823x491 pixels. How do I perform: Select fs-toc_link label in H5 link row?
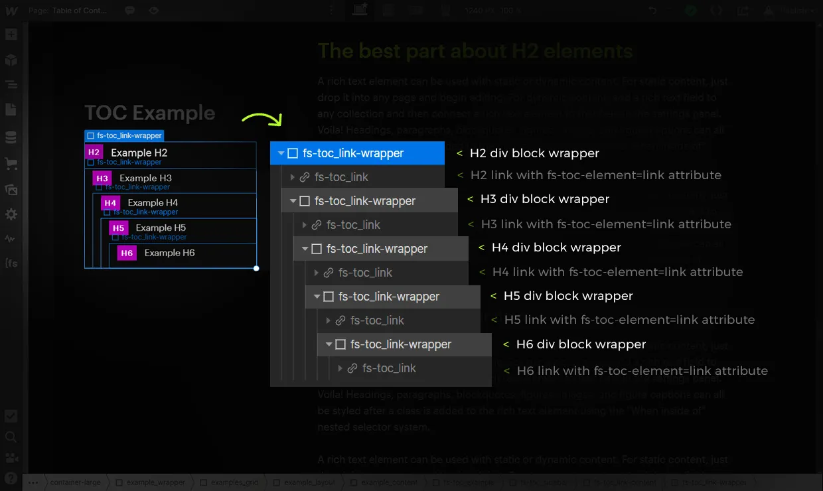coord(377,320)
